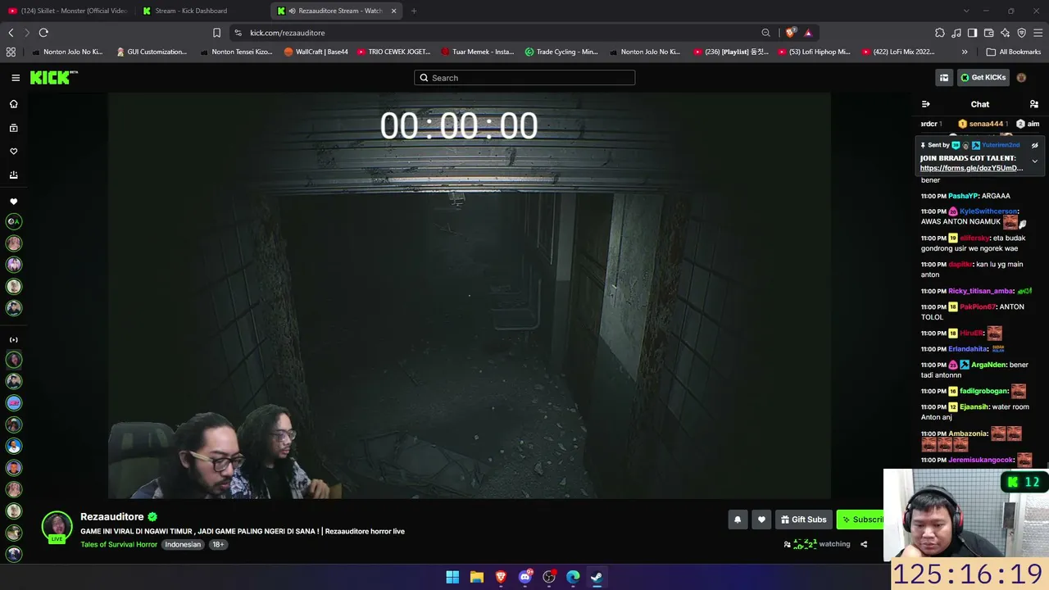Open the Brave Rewards triangle icon

808,33
